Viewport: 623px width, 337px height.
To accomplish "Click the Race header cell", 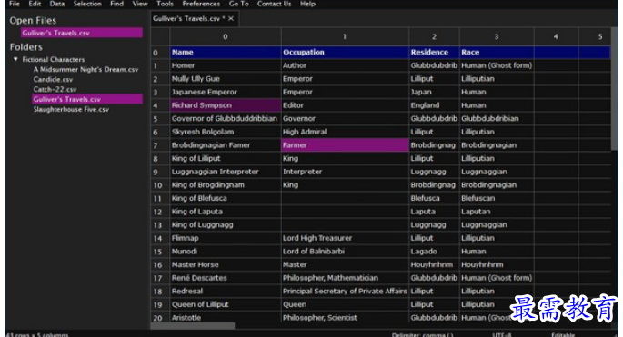I will point(497,53).
